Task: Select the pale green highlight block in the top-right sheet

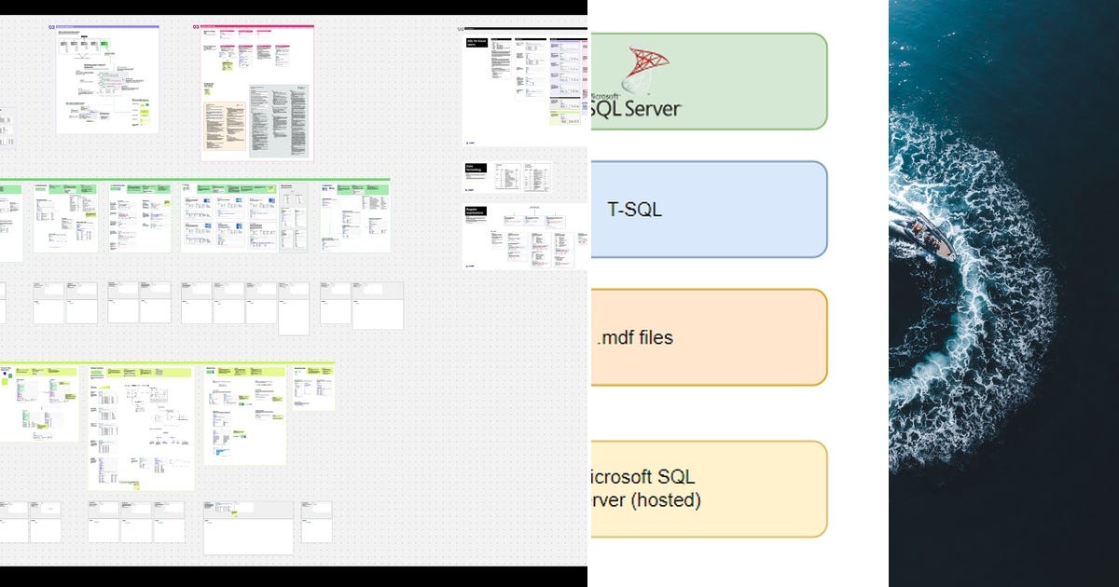Action: 566,119
